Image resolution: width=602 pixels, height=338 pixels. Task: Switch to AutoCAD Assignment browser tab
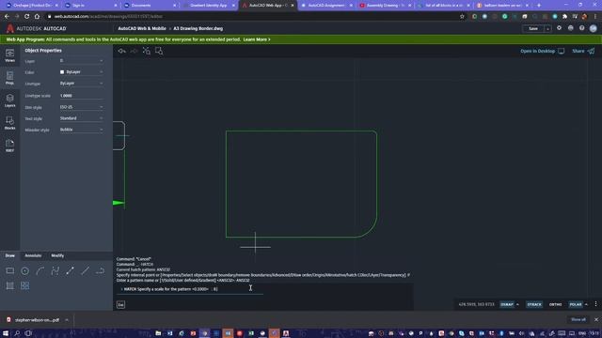[x=326, y=6]
